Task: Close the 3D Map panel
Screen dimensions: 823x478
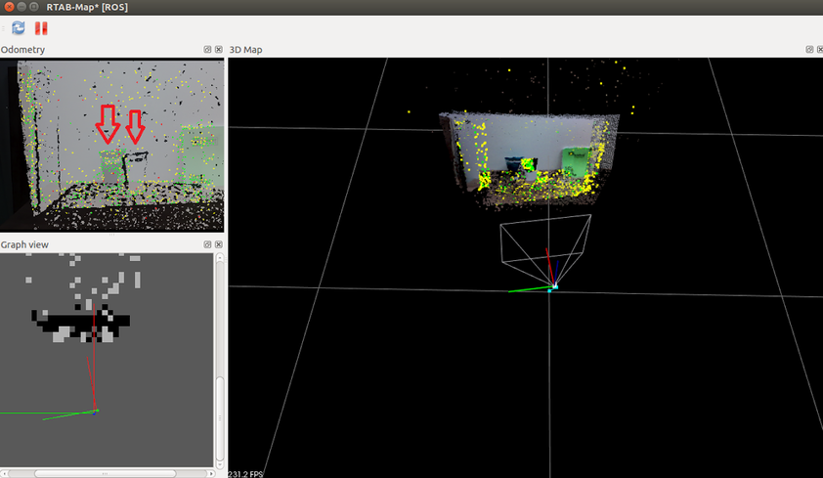Action: 819,50
